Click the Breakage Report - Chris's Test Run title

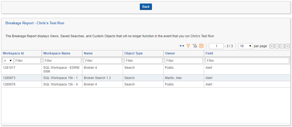35,23
